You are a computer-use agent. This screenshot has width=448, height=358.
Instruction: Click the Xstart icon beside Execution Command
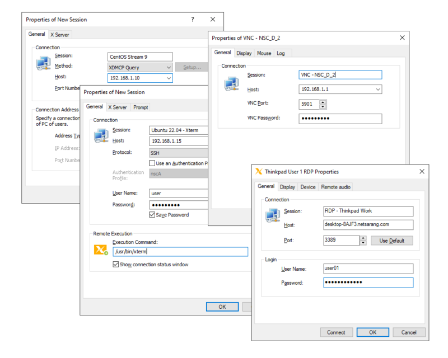tap(101, 249)
